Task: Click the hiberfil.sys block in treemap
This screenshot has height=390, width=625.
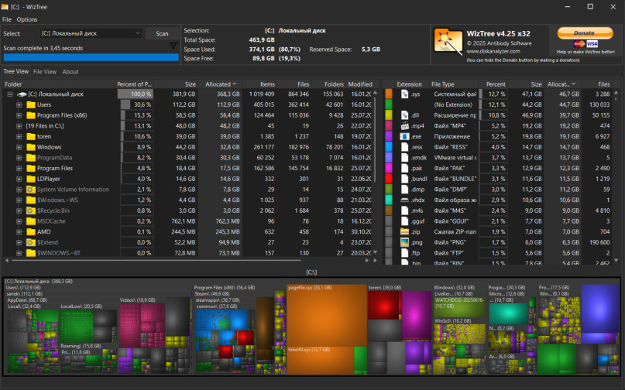Action: [x=320, y=361]
